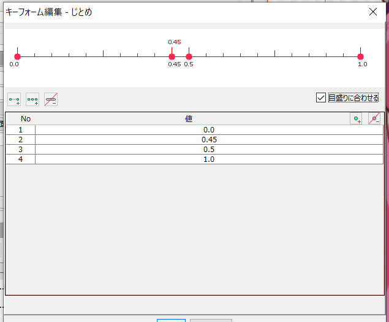Pick the key marker at 1.0

[361, 56]
